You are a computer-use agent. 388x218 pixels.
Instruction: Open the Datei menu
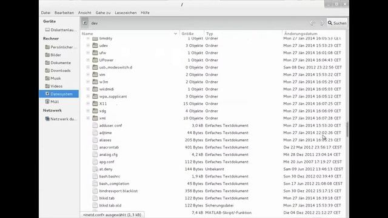coord(46,13)
